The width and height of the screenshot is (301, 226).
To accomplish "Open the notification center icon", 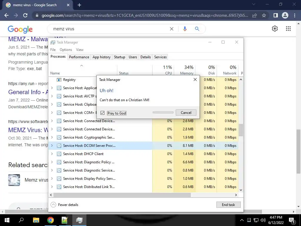I will point(292,220).
